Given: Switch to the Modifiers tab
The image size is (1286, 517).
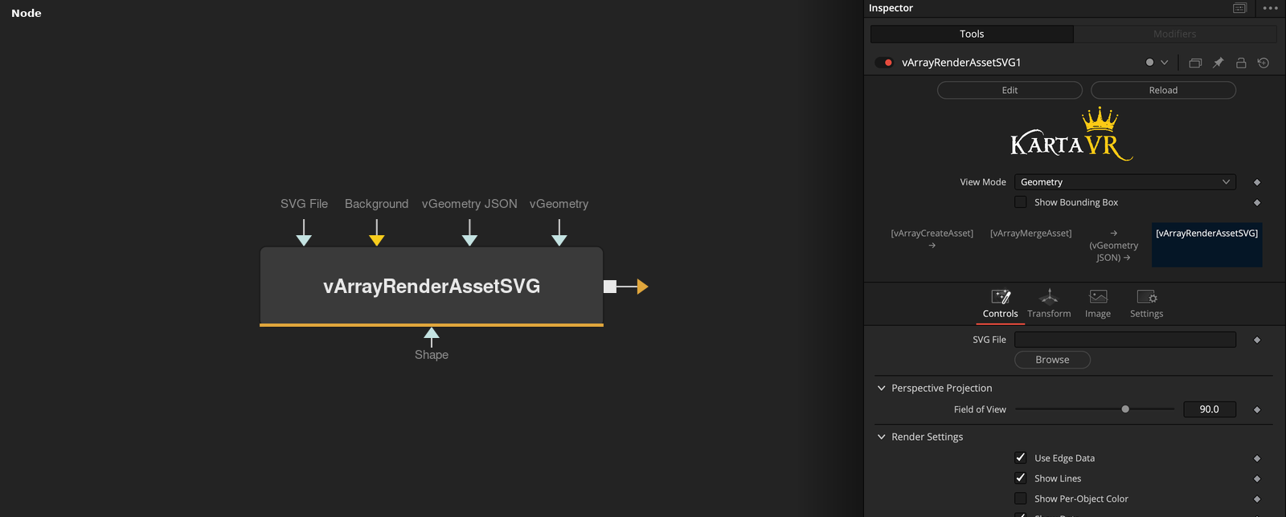Looking at the screenshot, I should pos(1175,34).
